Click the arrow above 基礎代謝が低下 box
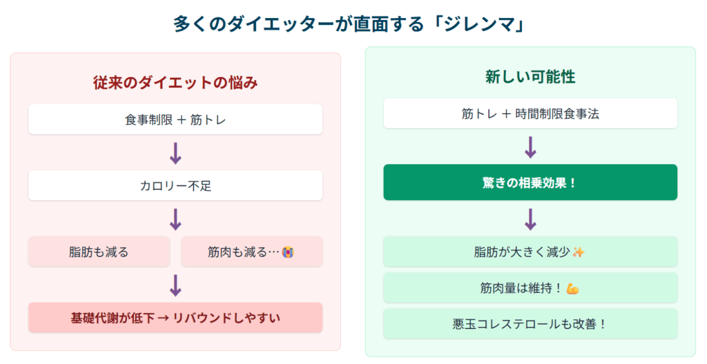 [x=175, y=285]
